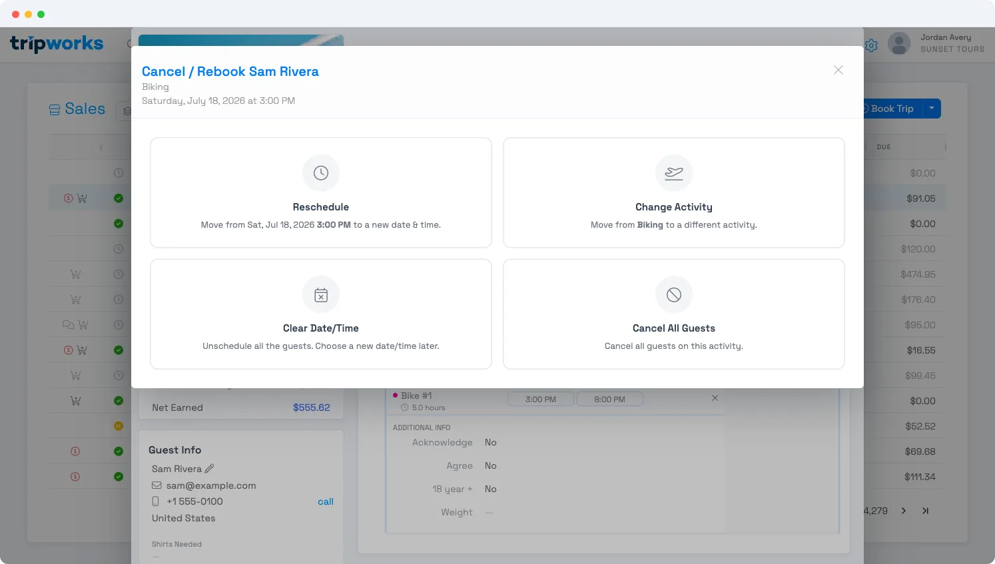Choose the Reschedule option title
The width and height of the screenshot is (995, 564).
coord(321,207)
